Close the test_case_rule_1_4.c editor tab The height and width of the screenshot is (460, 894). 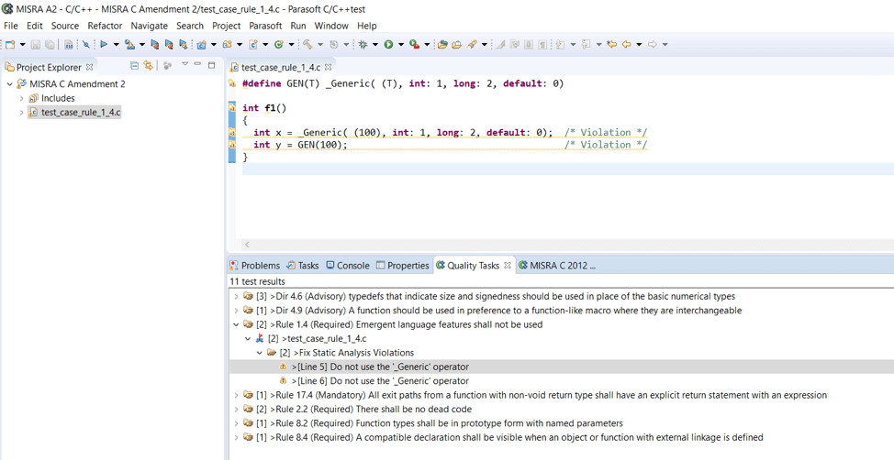click(328, 67)
